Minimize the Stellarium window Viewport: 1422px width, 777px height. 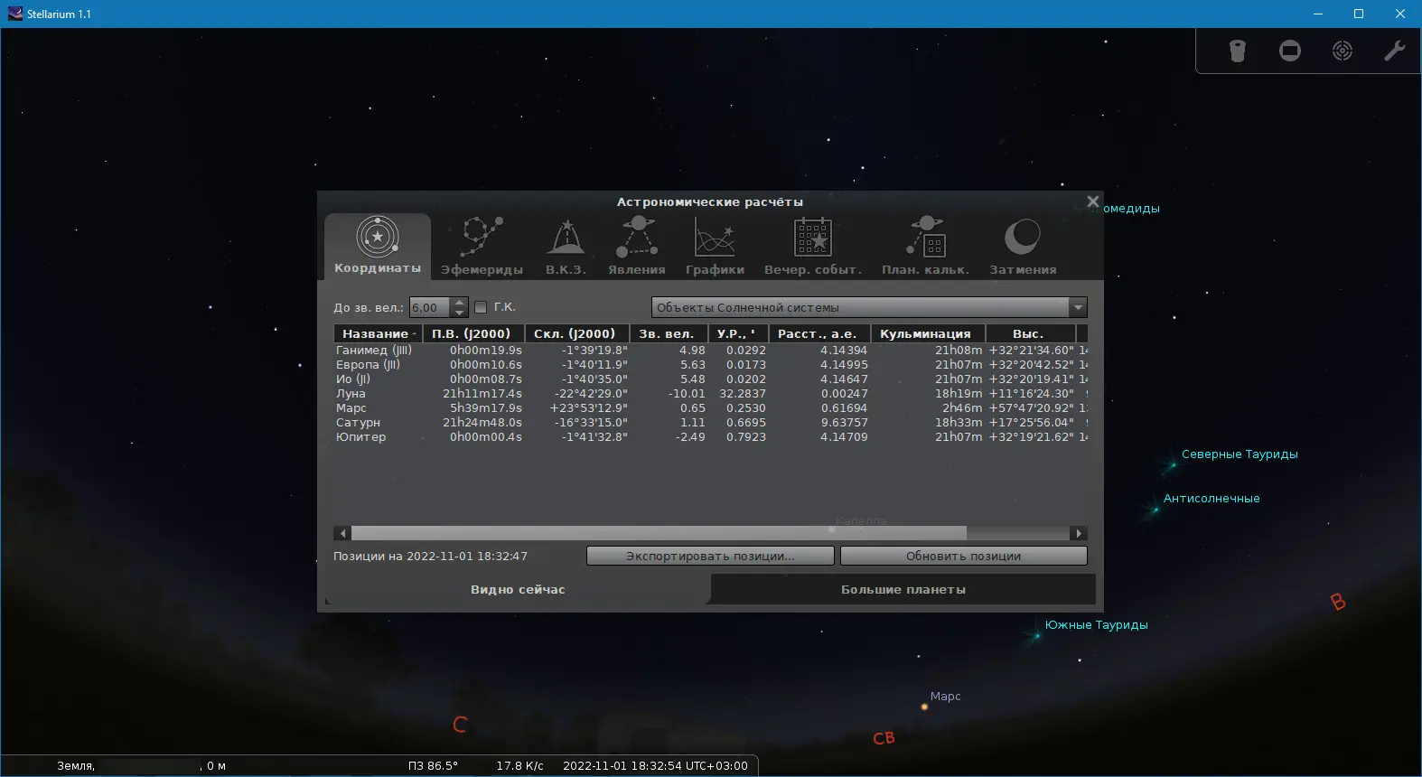[1318, 14]
